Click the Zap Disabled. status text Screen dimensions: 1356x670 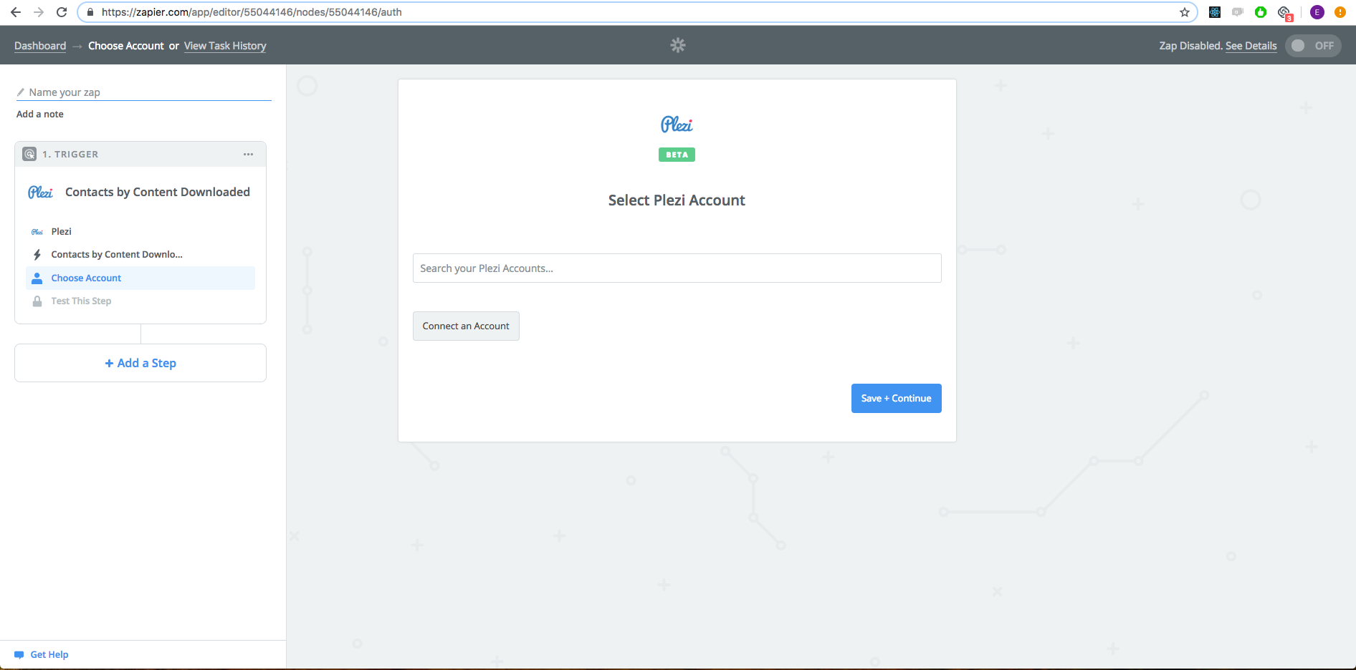pyautogui.click(x=1190, y=46)
